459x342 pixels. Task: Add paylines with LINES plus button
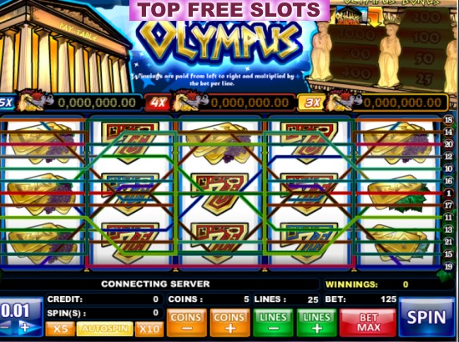[x=316, y=323]
